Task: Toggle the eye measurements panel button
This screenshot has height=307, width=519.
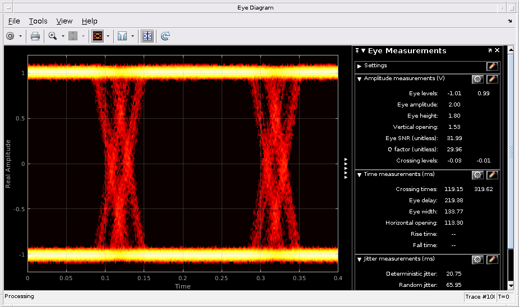Action: tap(148, 36)
